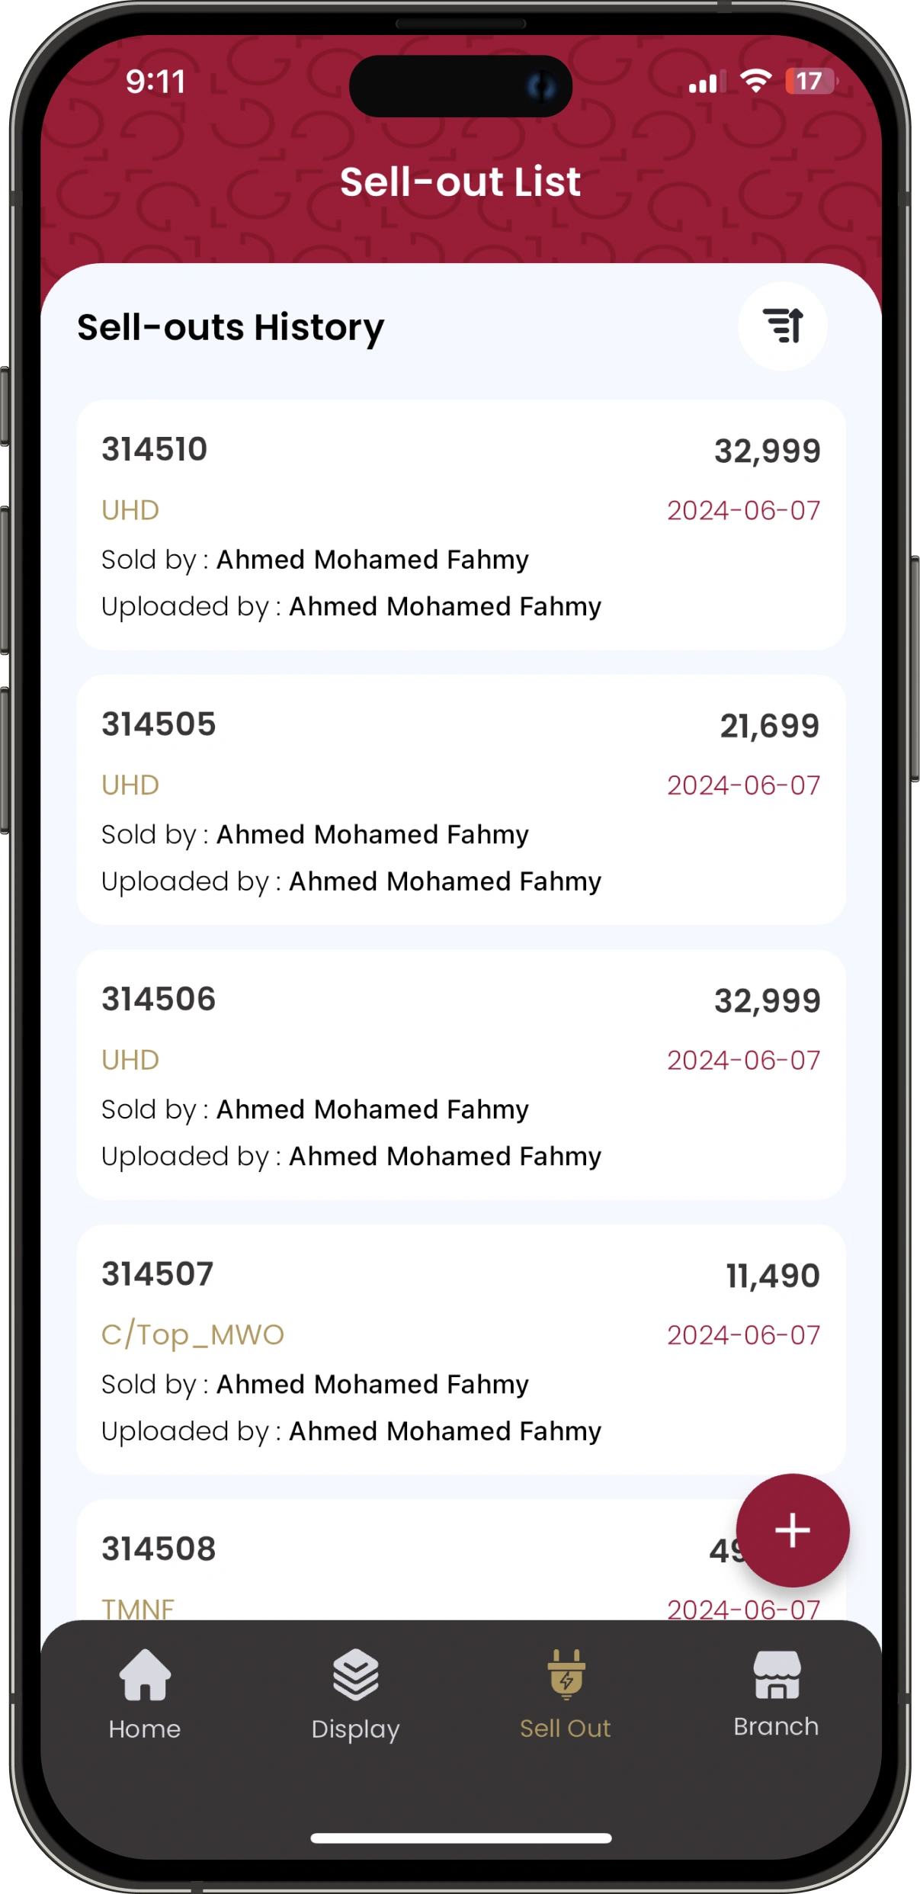
Task: Tap the red plus add button
Action: (793, 1530)
